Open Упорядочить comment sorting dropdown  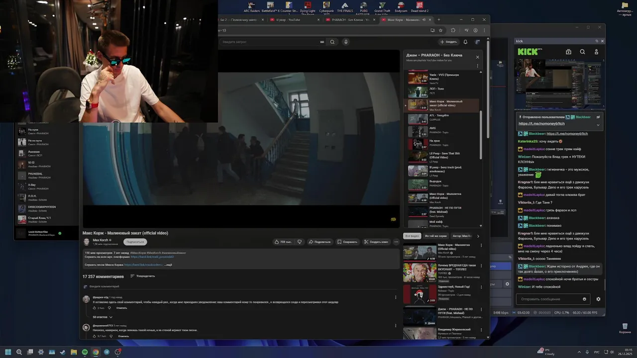point(143,276)
